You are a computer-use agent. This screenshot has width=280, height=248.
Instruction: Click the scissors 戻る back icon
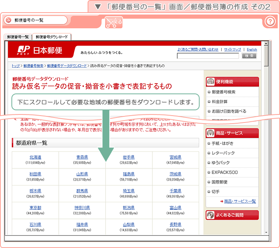pos(114,23)
